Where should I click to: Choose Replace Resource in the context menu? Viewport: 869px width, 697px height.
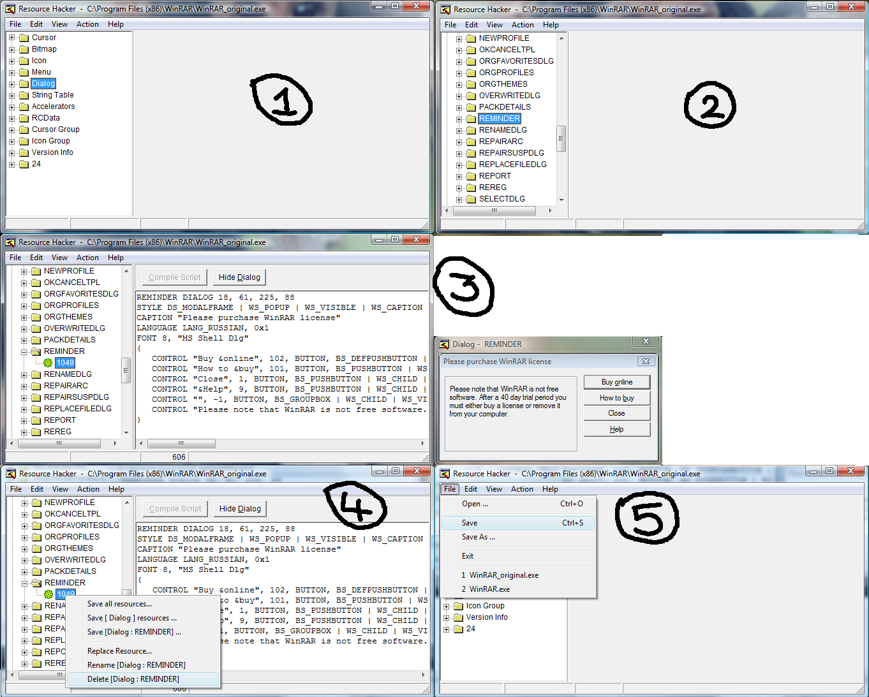tap(119, 651)
